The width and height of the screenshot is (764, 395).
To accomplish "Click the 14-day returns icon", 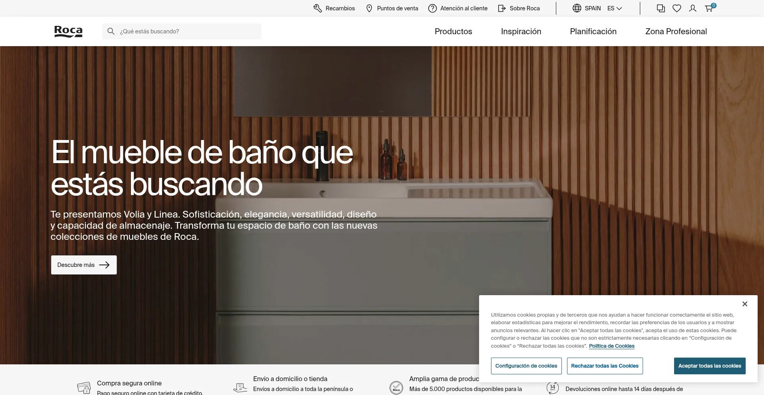I will tap(553, 387).
